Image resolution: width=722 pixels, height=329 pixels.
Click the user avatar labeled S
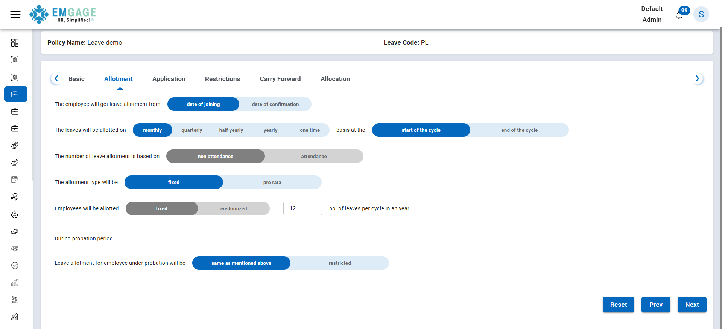pos(701,14)
